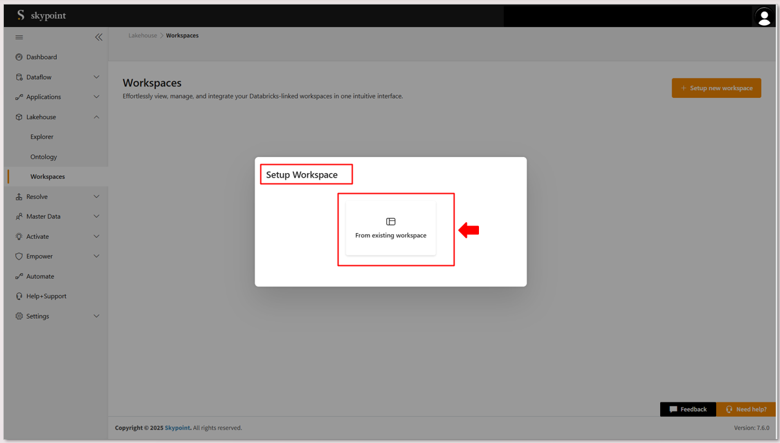This screenshot has width=780, height=443.
Task: Collapse the Lakehouse section chevron
Action: 97,117
